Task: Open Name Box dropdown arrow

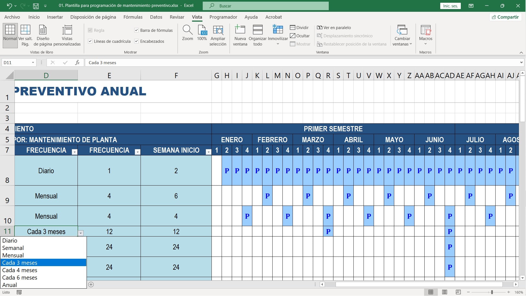Action: [x=33, y=62]
